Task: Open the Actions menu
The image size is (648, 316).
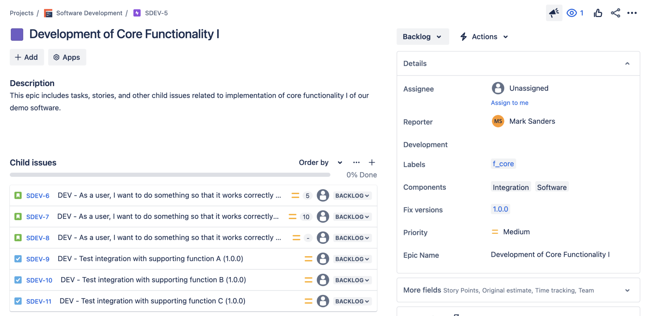Action: click(483, 36)
